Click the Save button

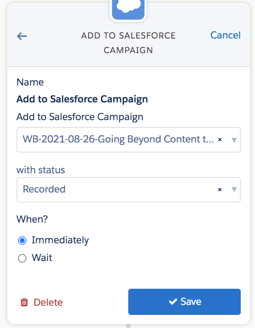tap(185, 302)
